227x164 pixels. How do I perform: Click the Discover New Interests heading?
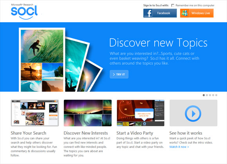point(86,133)
